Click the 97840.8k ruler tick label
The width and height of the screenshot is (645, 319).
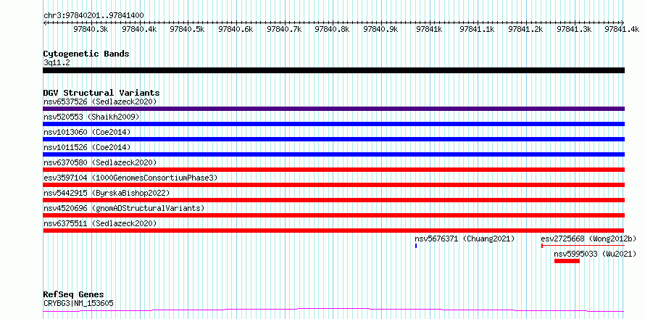tap(332, 29)
